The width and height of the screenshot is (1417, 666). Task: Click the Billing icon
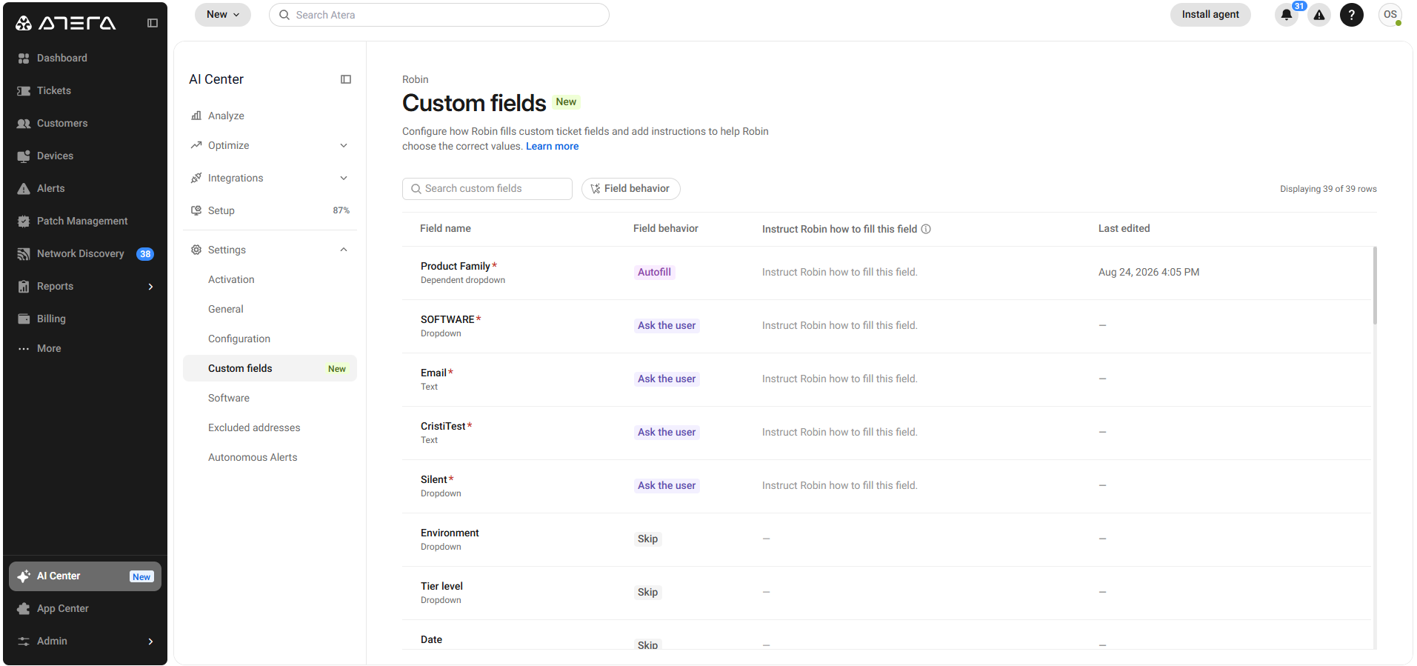pyautogui.click(x=24, y=319)
